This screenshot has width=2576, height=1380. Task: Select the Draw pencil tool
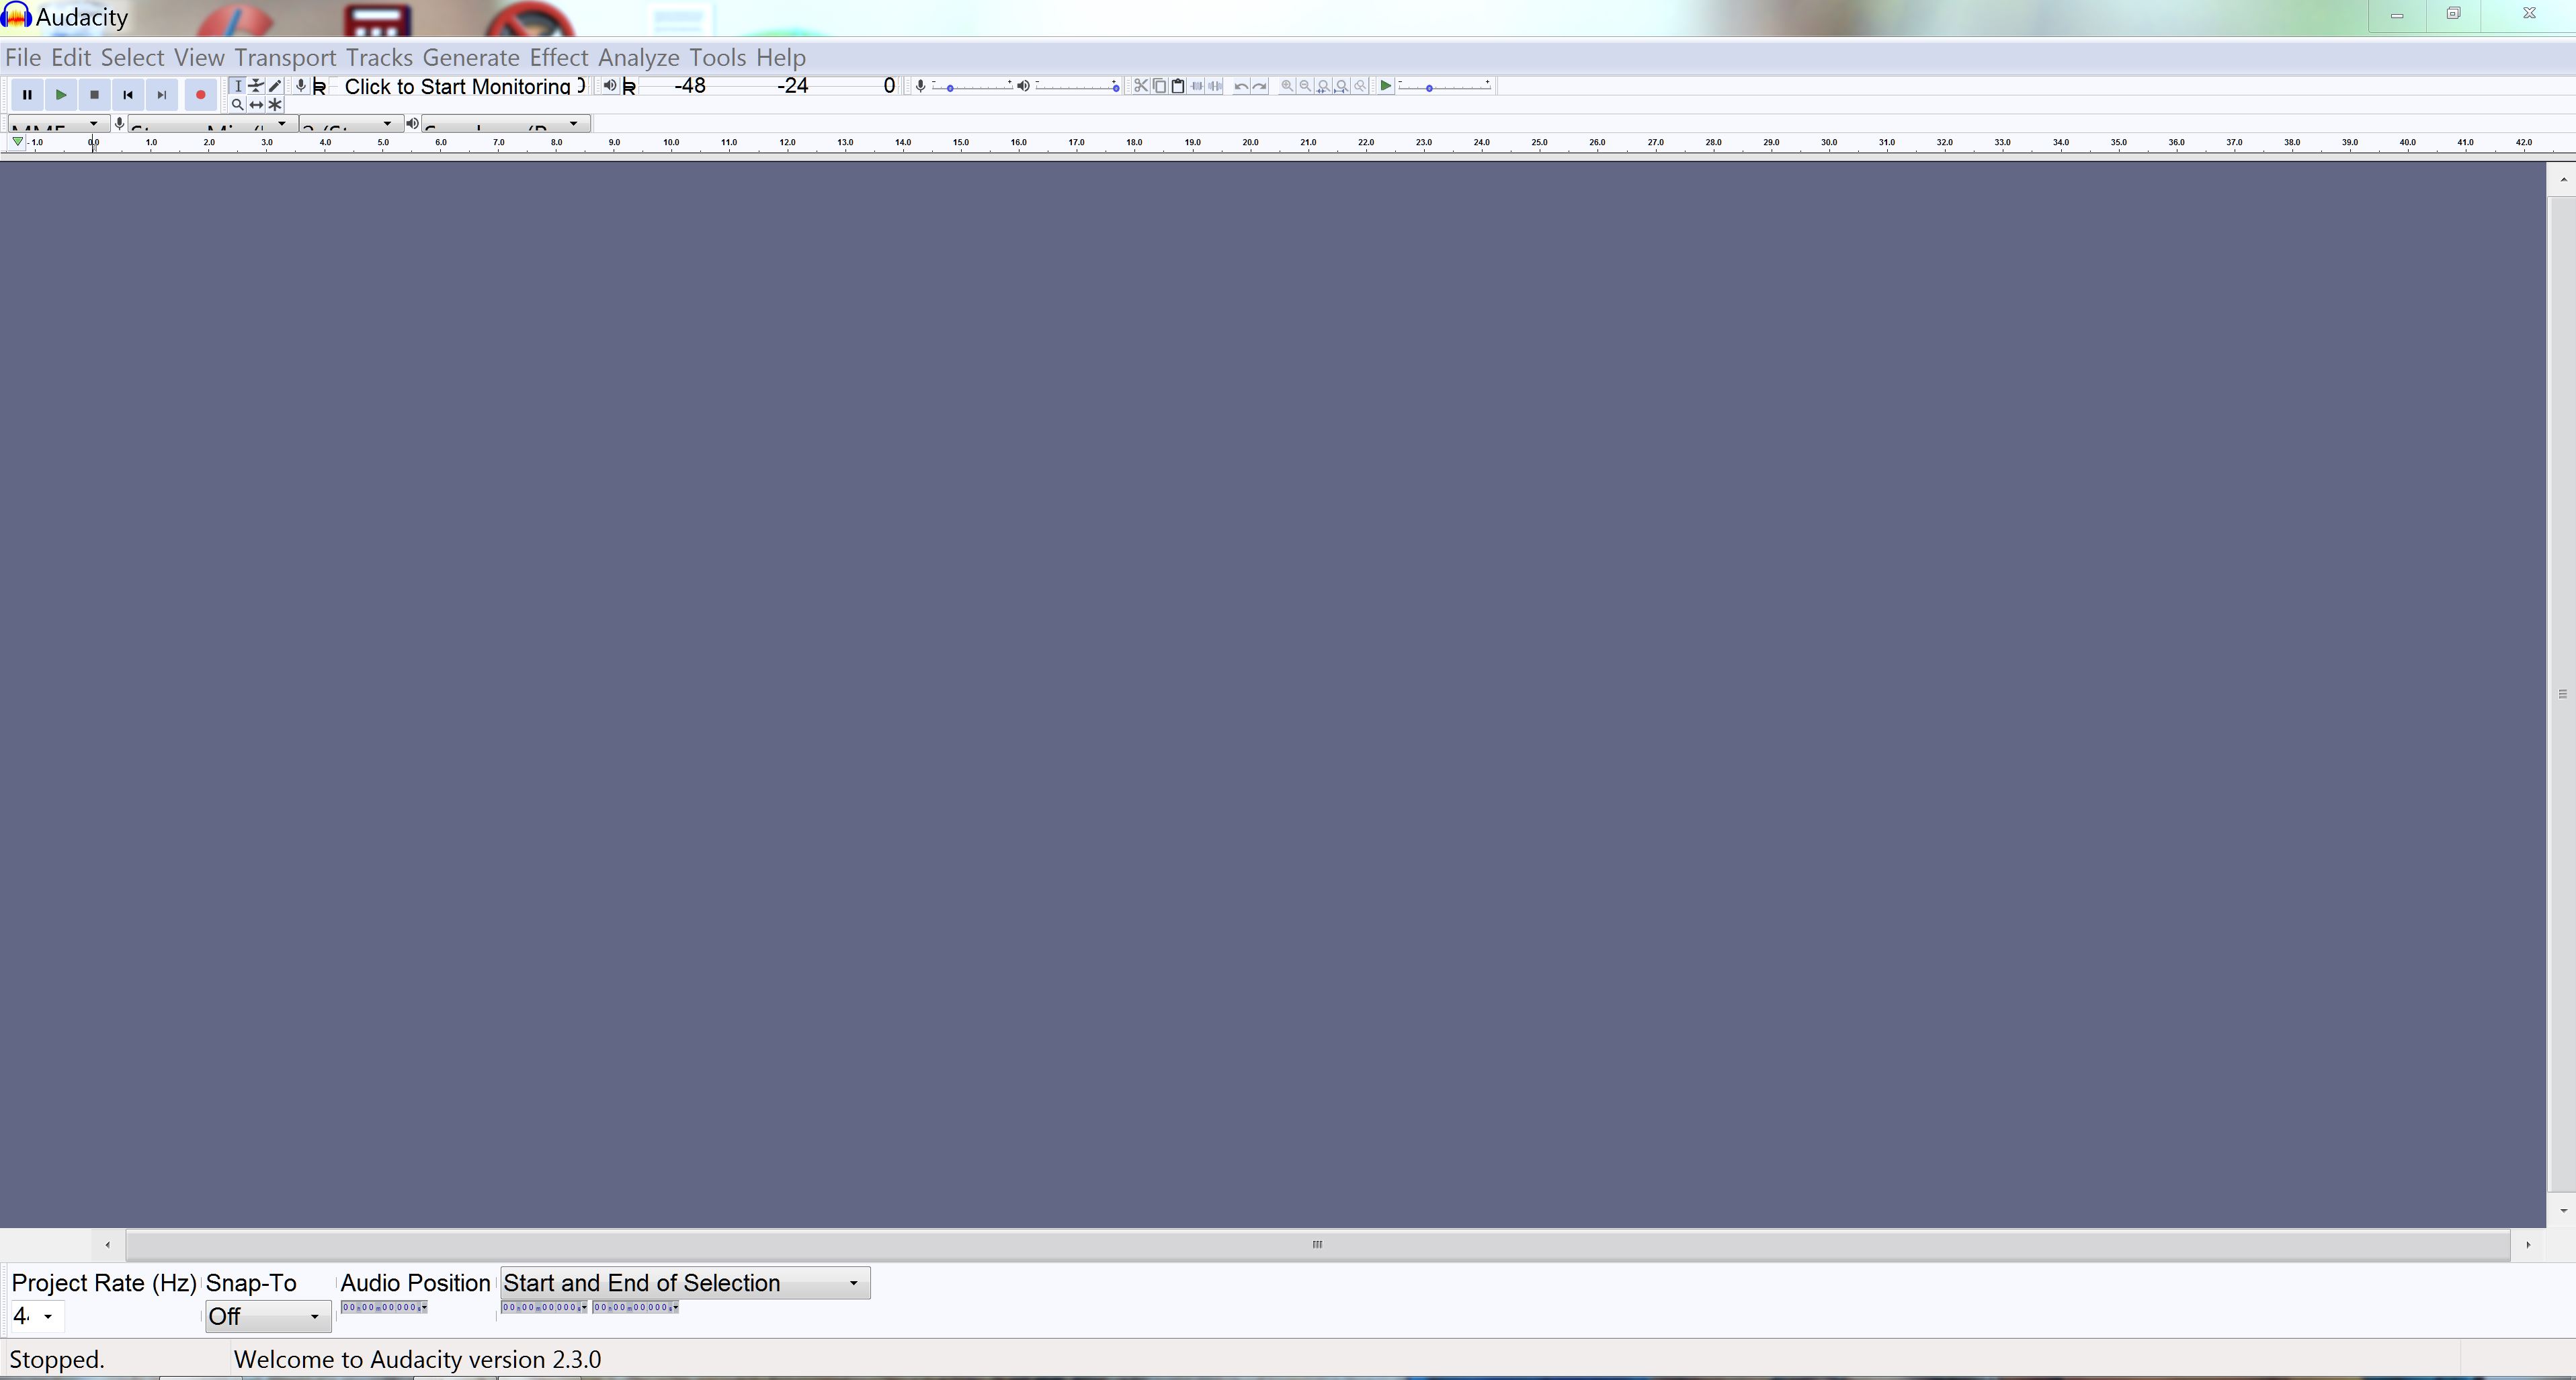click(x=275, y=86)
